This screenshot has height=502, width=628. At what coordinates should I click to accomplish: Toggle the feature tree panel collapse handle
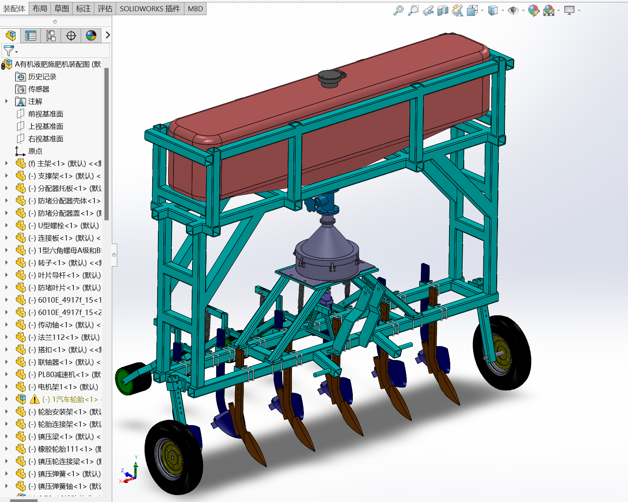(x=114, y=255)
